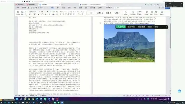
Task: Toggle underline formatting
Action: point(35,14)
